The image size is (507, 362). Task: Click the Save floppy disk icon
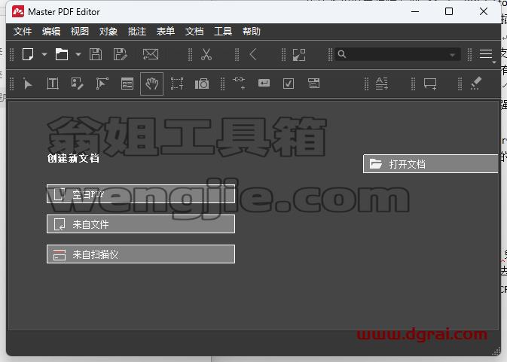pyautogui.click(x=96, y=54)
